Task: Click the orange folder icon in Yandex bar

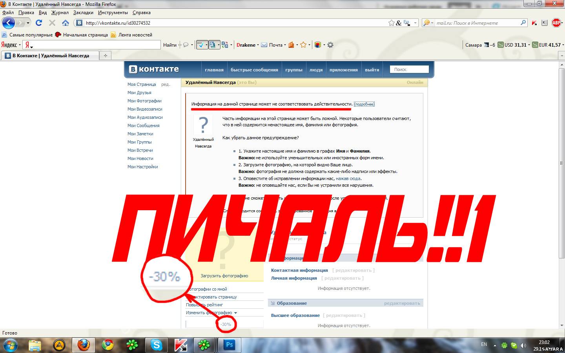Action: (291, 45)
